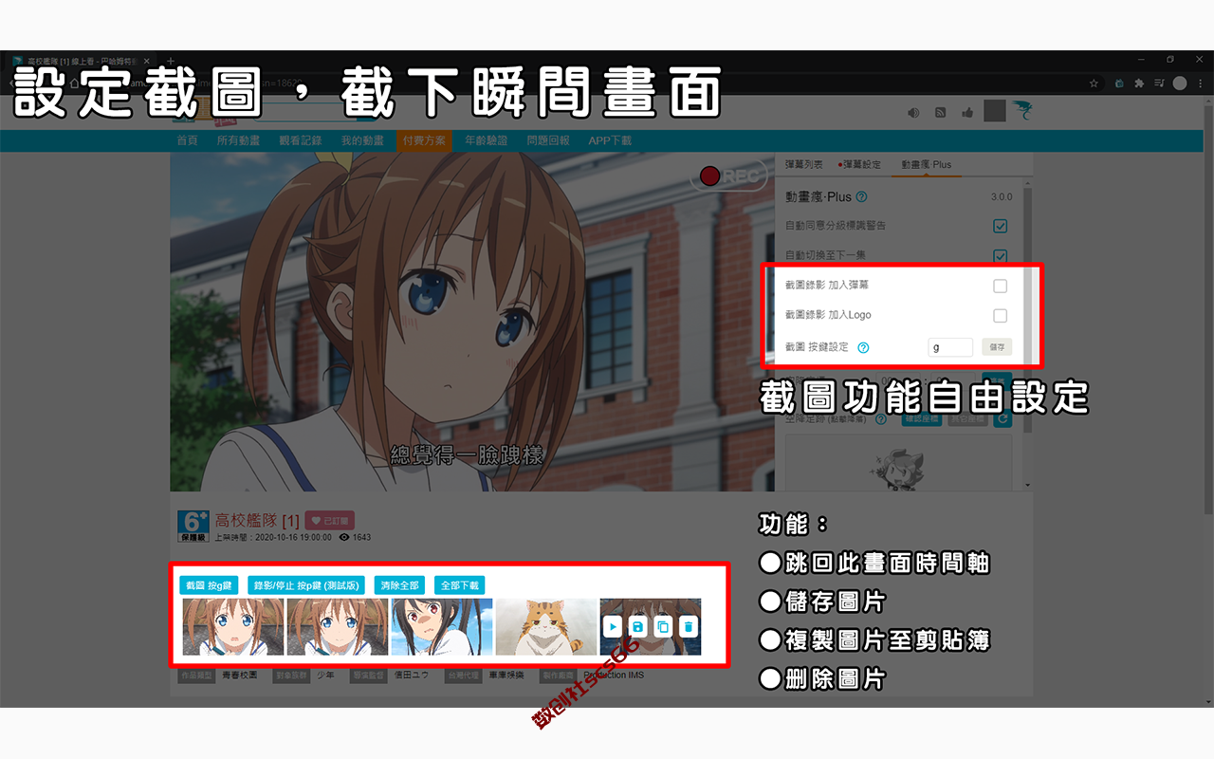Click the 已訂閱 subscribe button

click(x=330, y=521)
